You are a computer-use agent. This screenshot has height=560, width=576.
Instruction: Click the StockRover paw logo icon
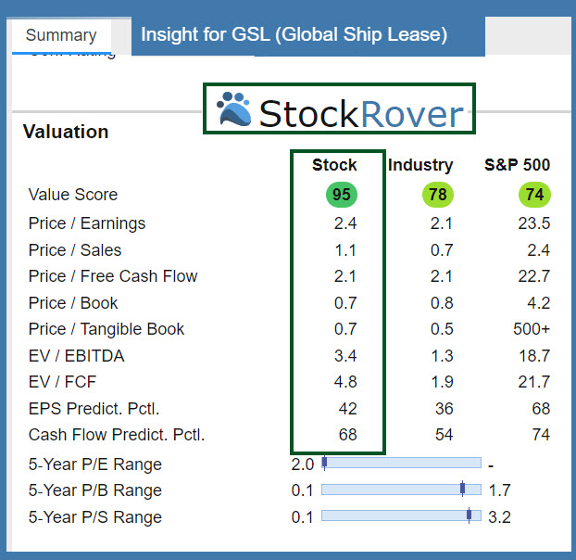pos(234,109)
